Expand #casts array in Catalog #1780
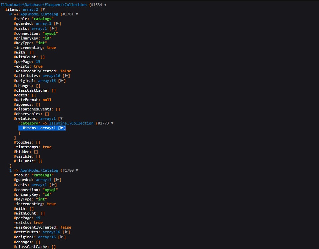The height and width of the screenshot is (249, 319). pos(53,185)
